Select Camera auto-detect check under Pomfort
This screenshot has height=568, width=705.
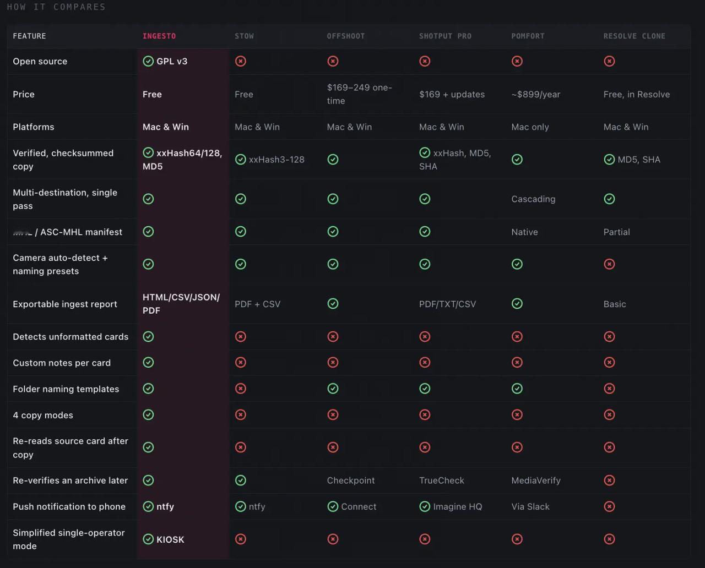click(x=517, y=264)
